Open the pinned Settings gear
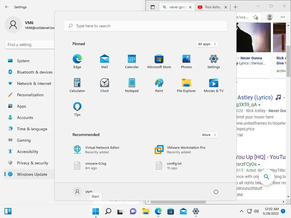The width and height of the screenshot is (291, 218). click(214, 61)
